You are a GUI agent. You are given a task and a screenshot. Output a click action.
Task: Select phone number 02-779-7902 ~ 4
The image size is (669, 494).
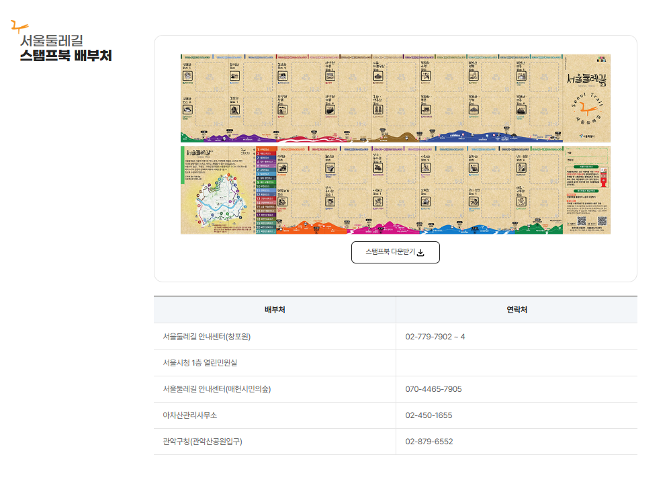[435, 337]
